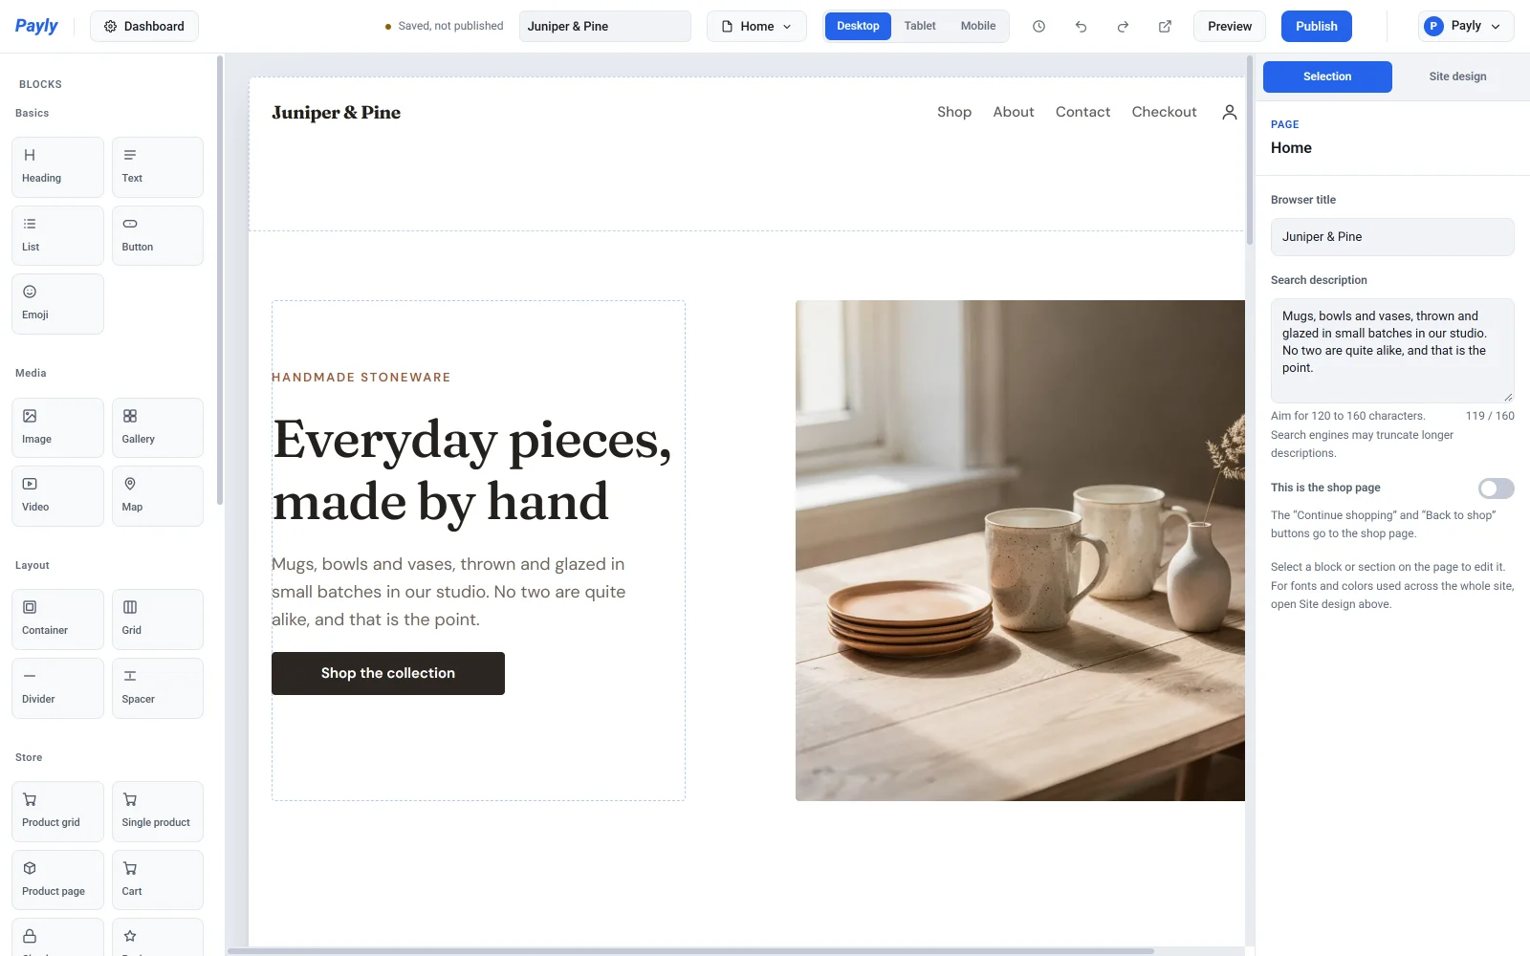1530x956 pixels.
Task: Open the Home page dropdown
Action: 756,27
